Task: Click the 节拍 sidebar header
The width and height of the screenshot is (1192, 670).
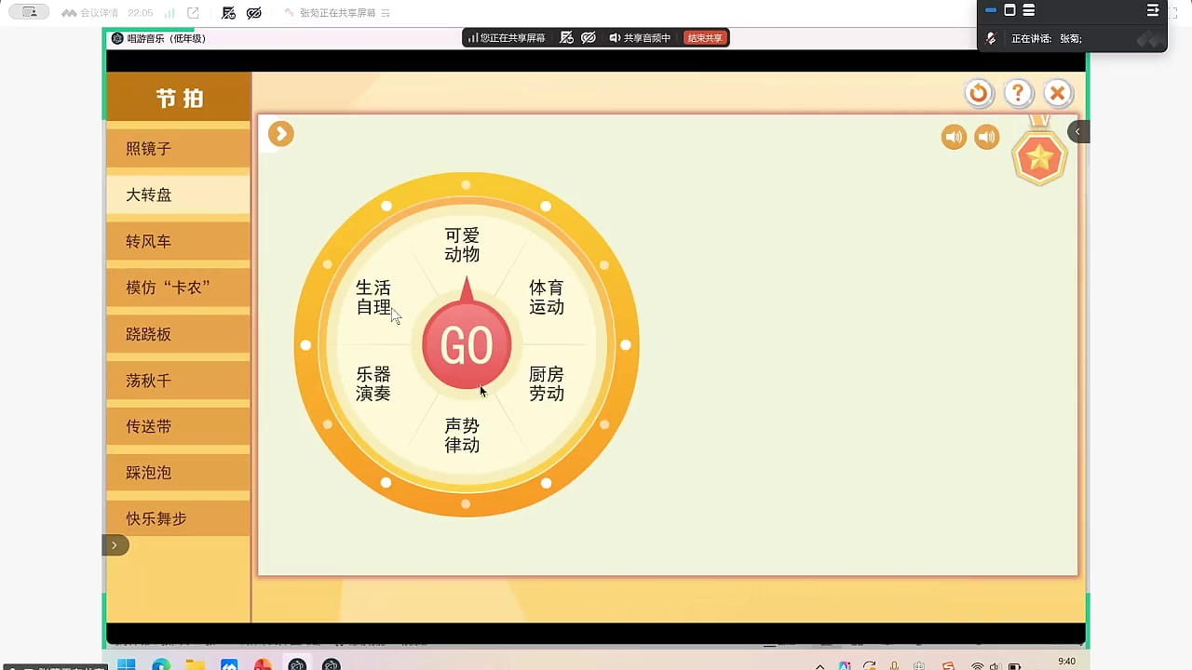Action: click(179, 98)
